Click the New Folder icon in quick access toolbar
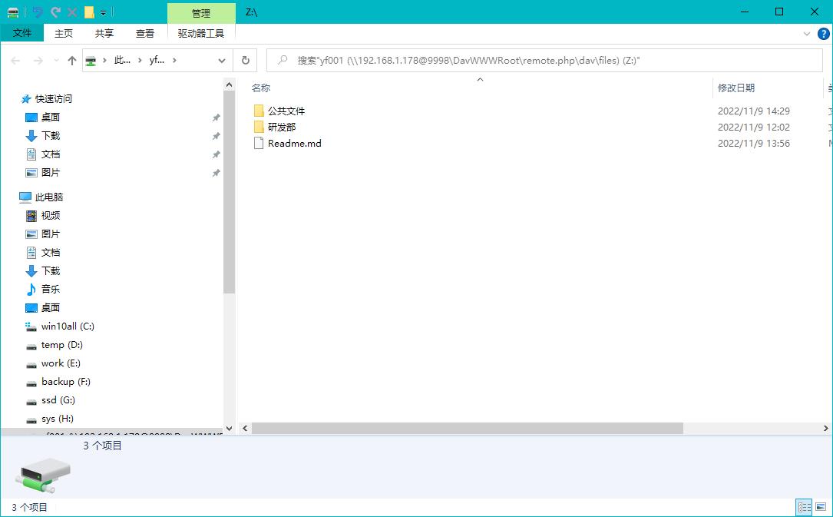 point(89,12)
